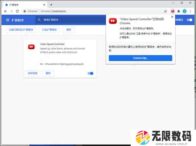Open the Extensions puzzle-piece menu

point(178,11)
